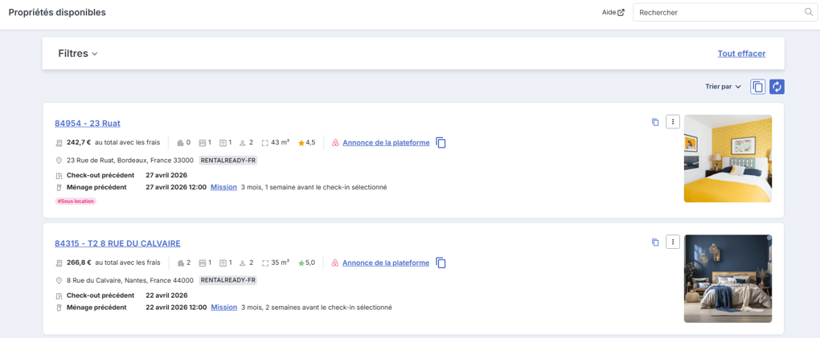Viewport: 820px width, 338px height.
Task: Click the yellow bedroom thumbnail photo
Action: coord(728,158)
